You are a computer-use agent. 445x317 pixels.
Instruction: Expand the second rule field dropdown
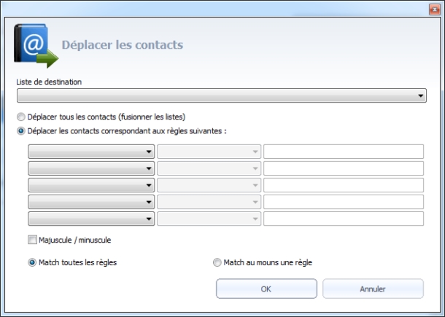click(x=91, y=168)
